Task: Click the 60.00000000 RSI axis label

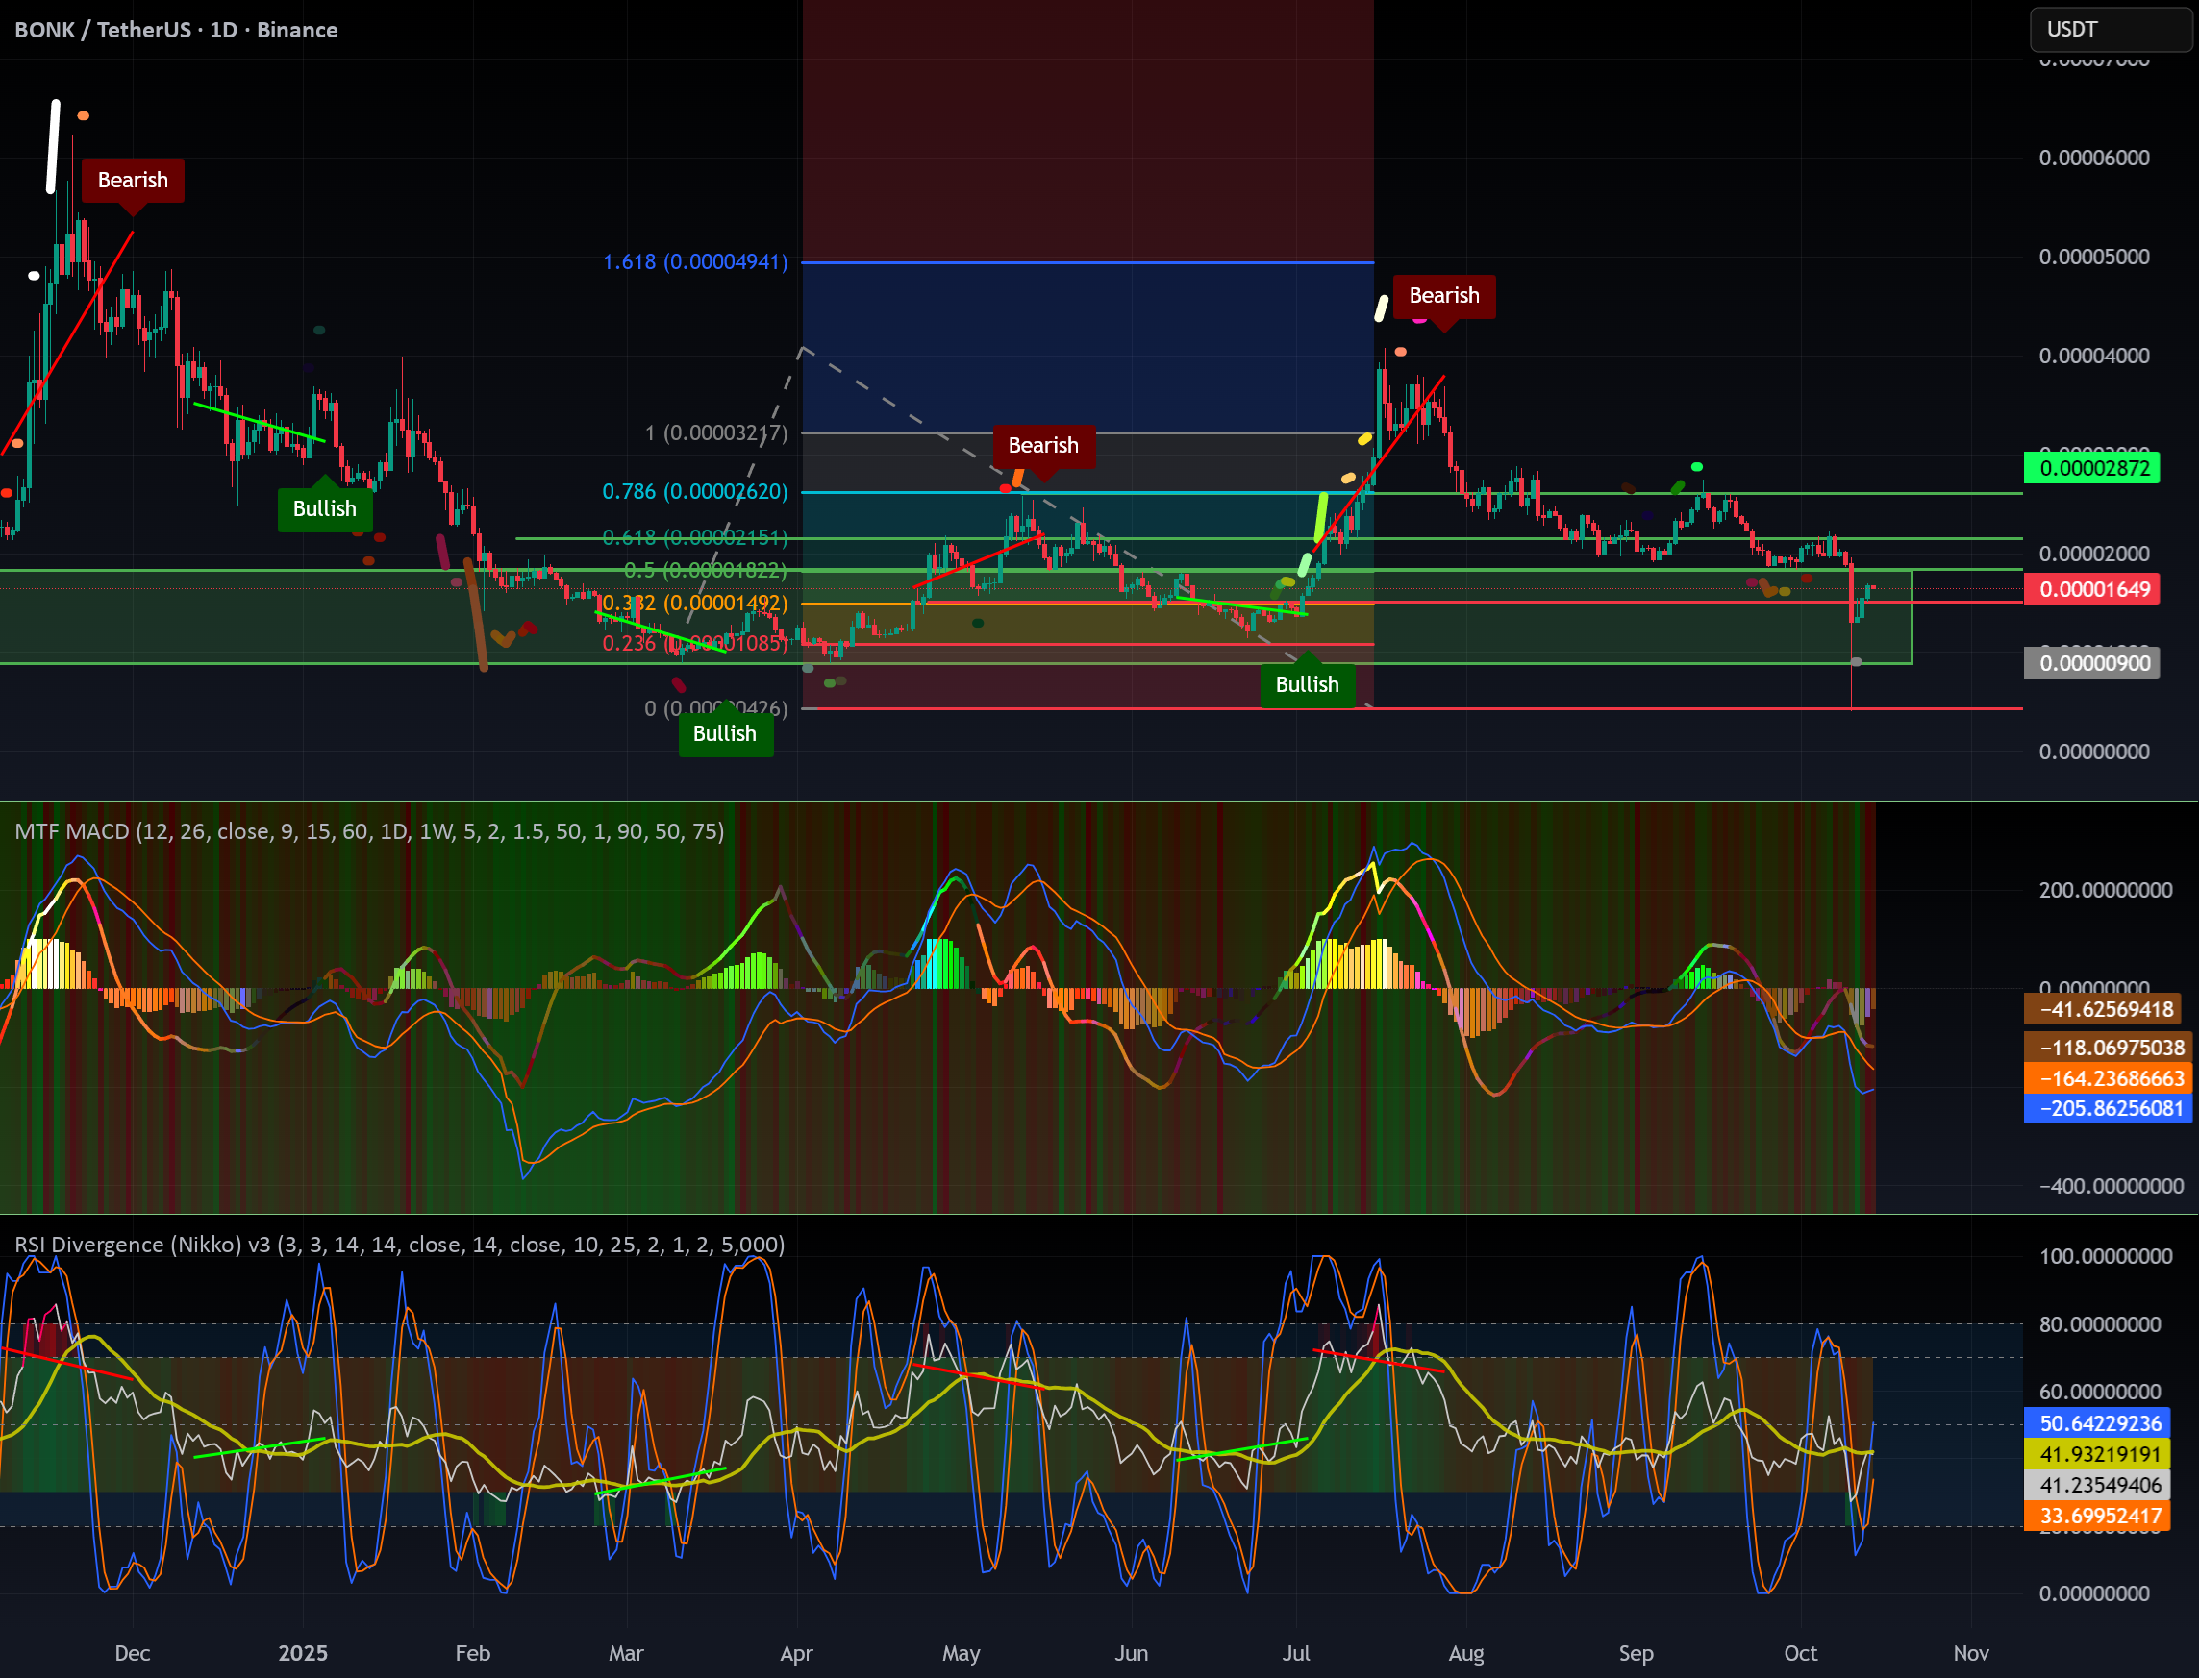Action: pyautogui.click(x=2100, y=1392)
